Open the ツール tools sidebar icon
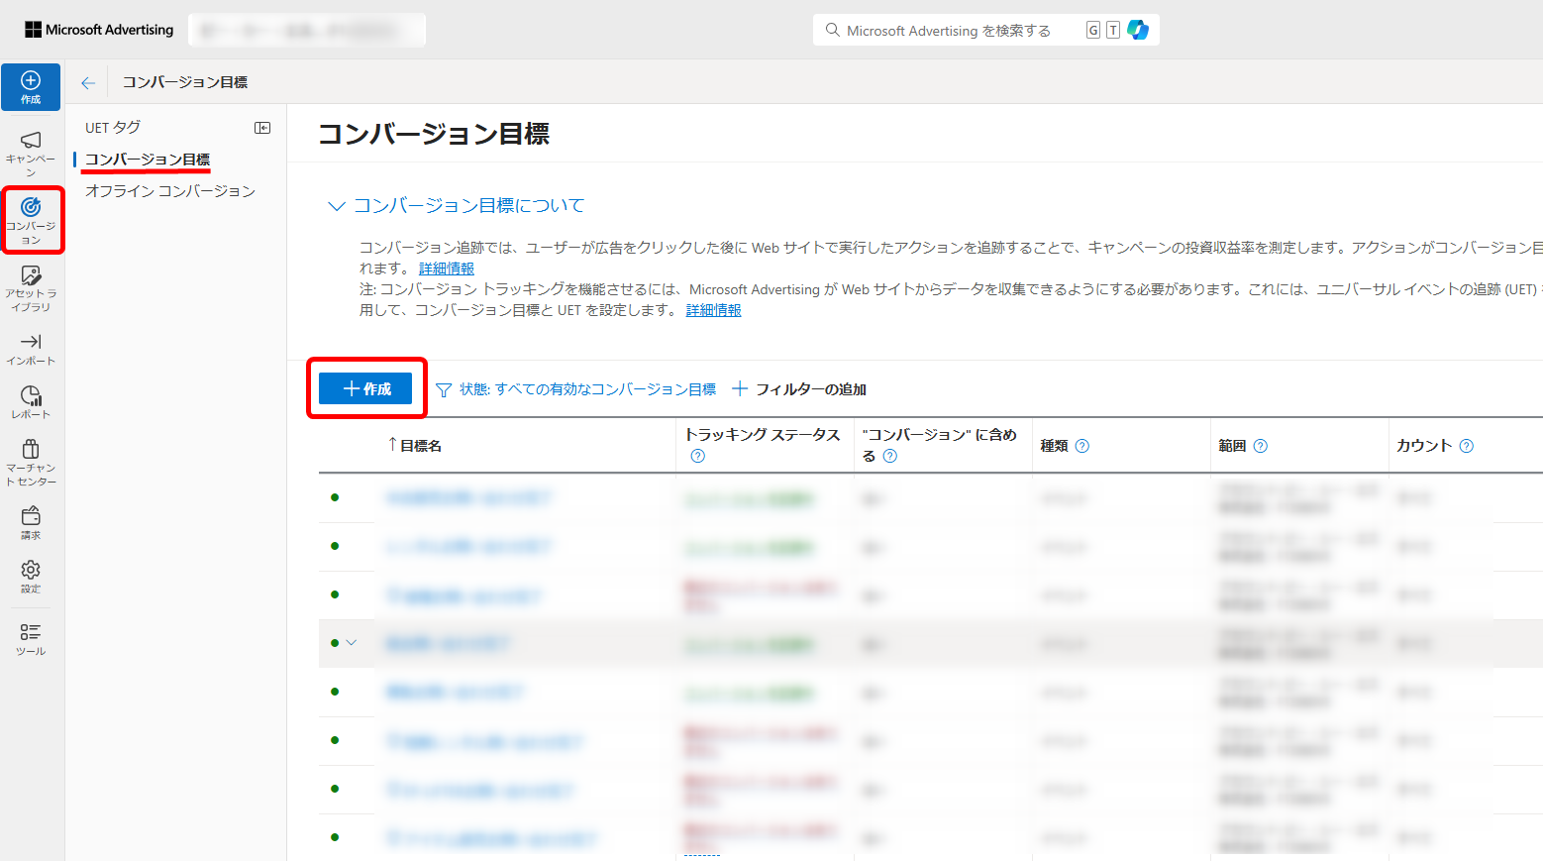1543x861 pixels. click(31, 639)
